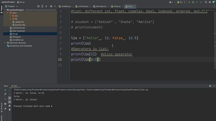Open variables.py in project tree
Viewport: 216px width, 121px height.
[18, 40]
